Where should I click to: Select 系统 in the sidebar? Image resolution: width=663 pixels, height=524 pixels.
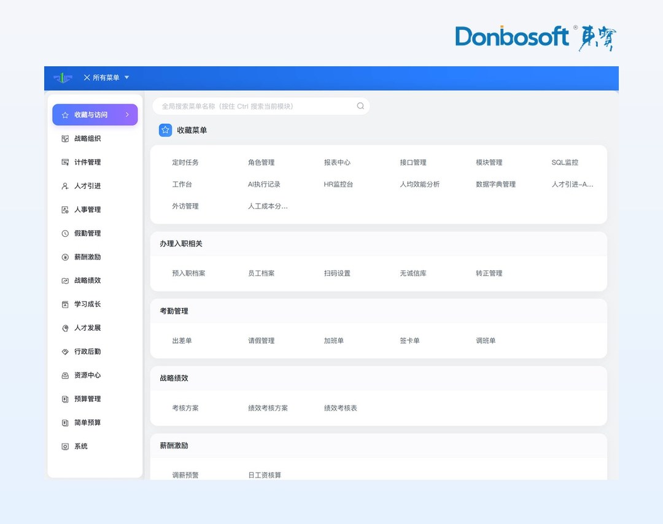(x=81, y=446)
